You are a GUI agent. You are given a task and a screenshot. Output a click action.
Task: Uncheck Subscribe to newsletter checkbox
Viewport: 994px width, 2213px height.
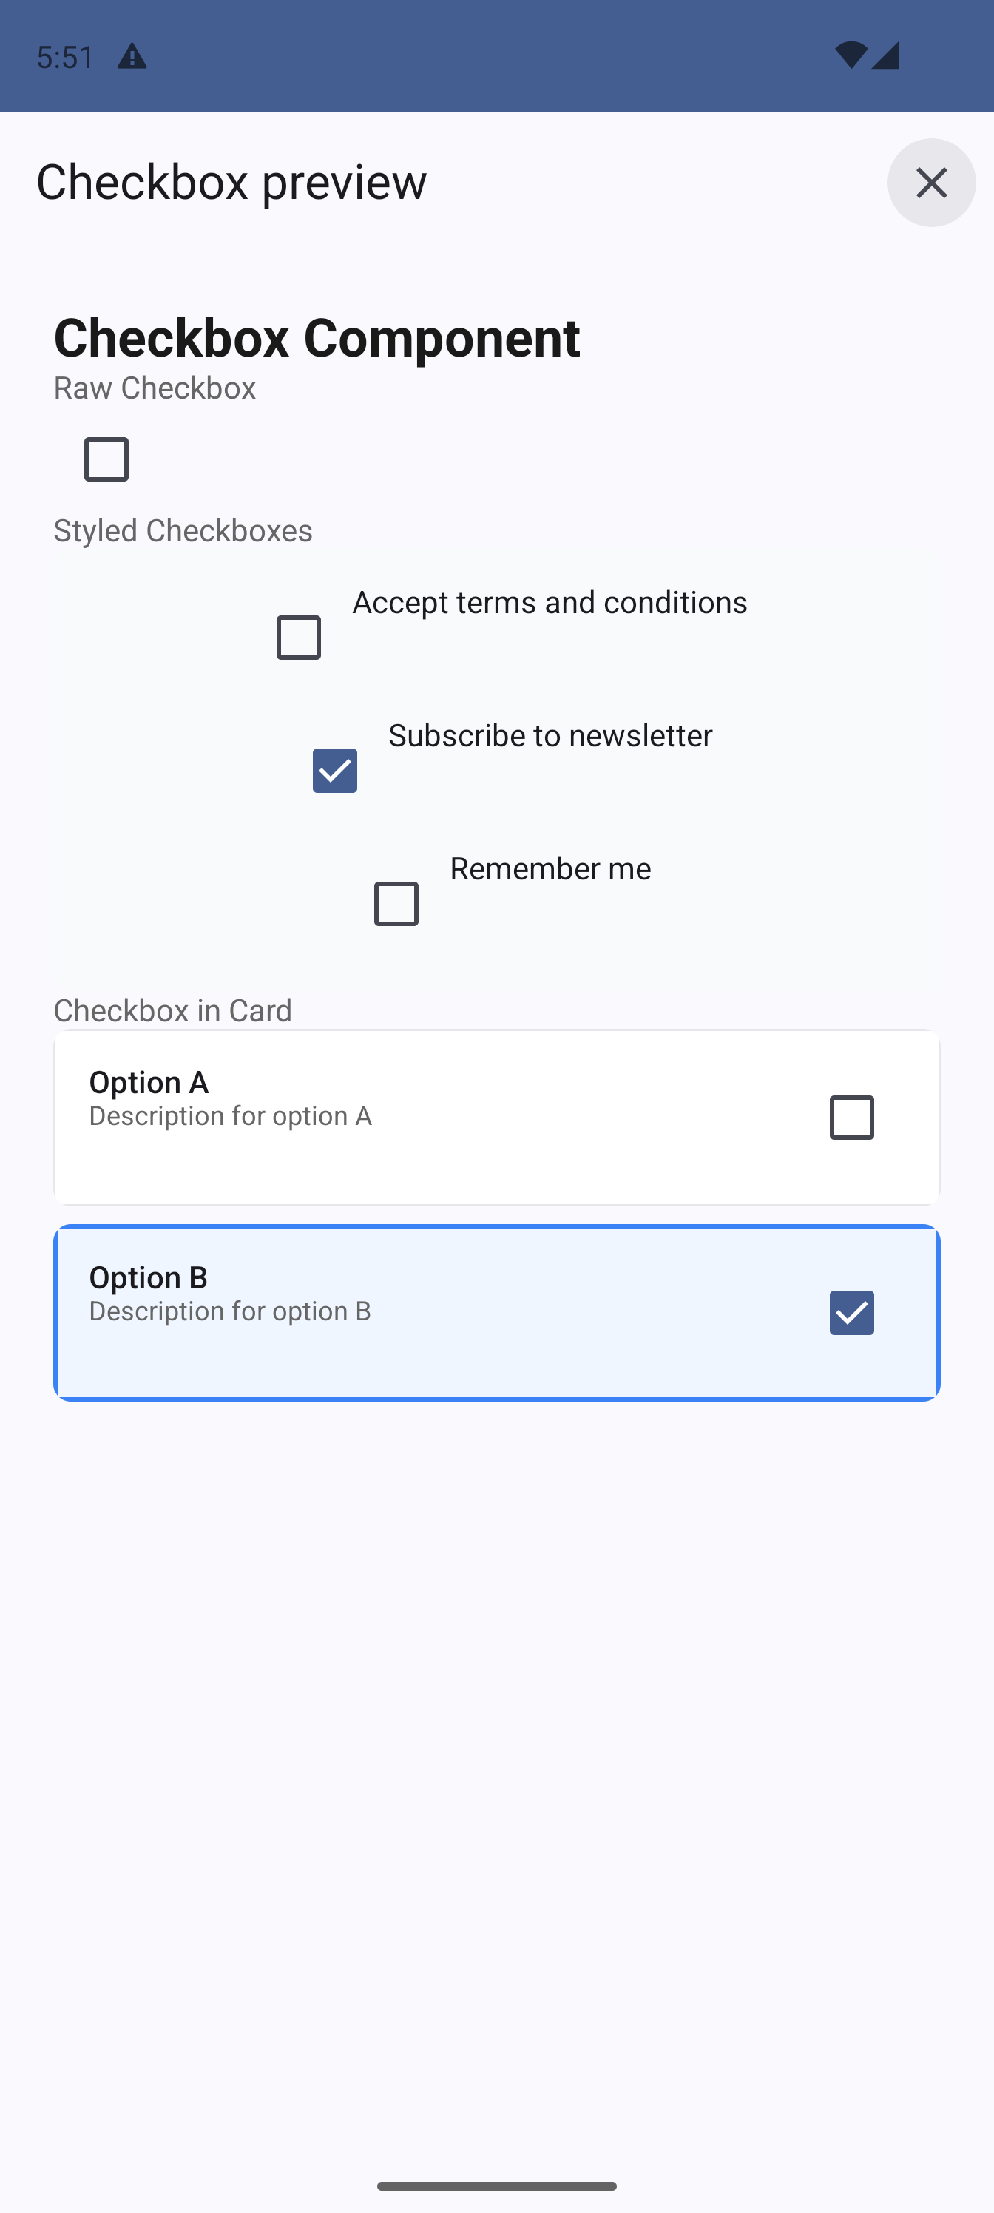[x=335, y=771]
